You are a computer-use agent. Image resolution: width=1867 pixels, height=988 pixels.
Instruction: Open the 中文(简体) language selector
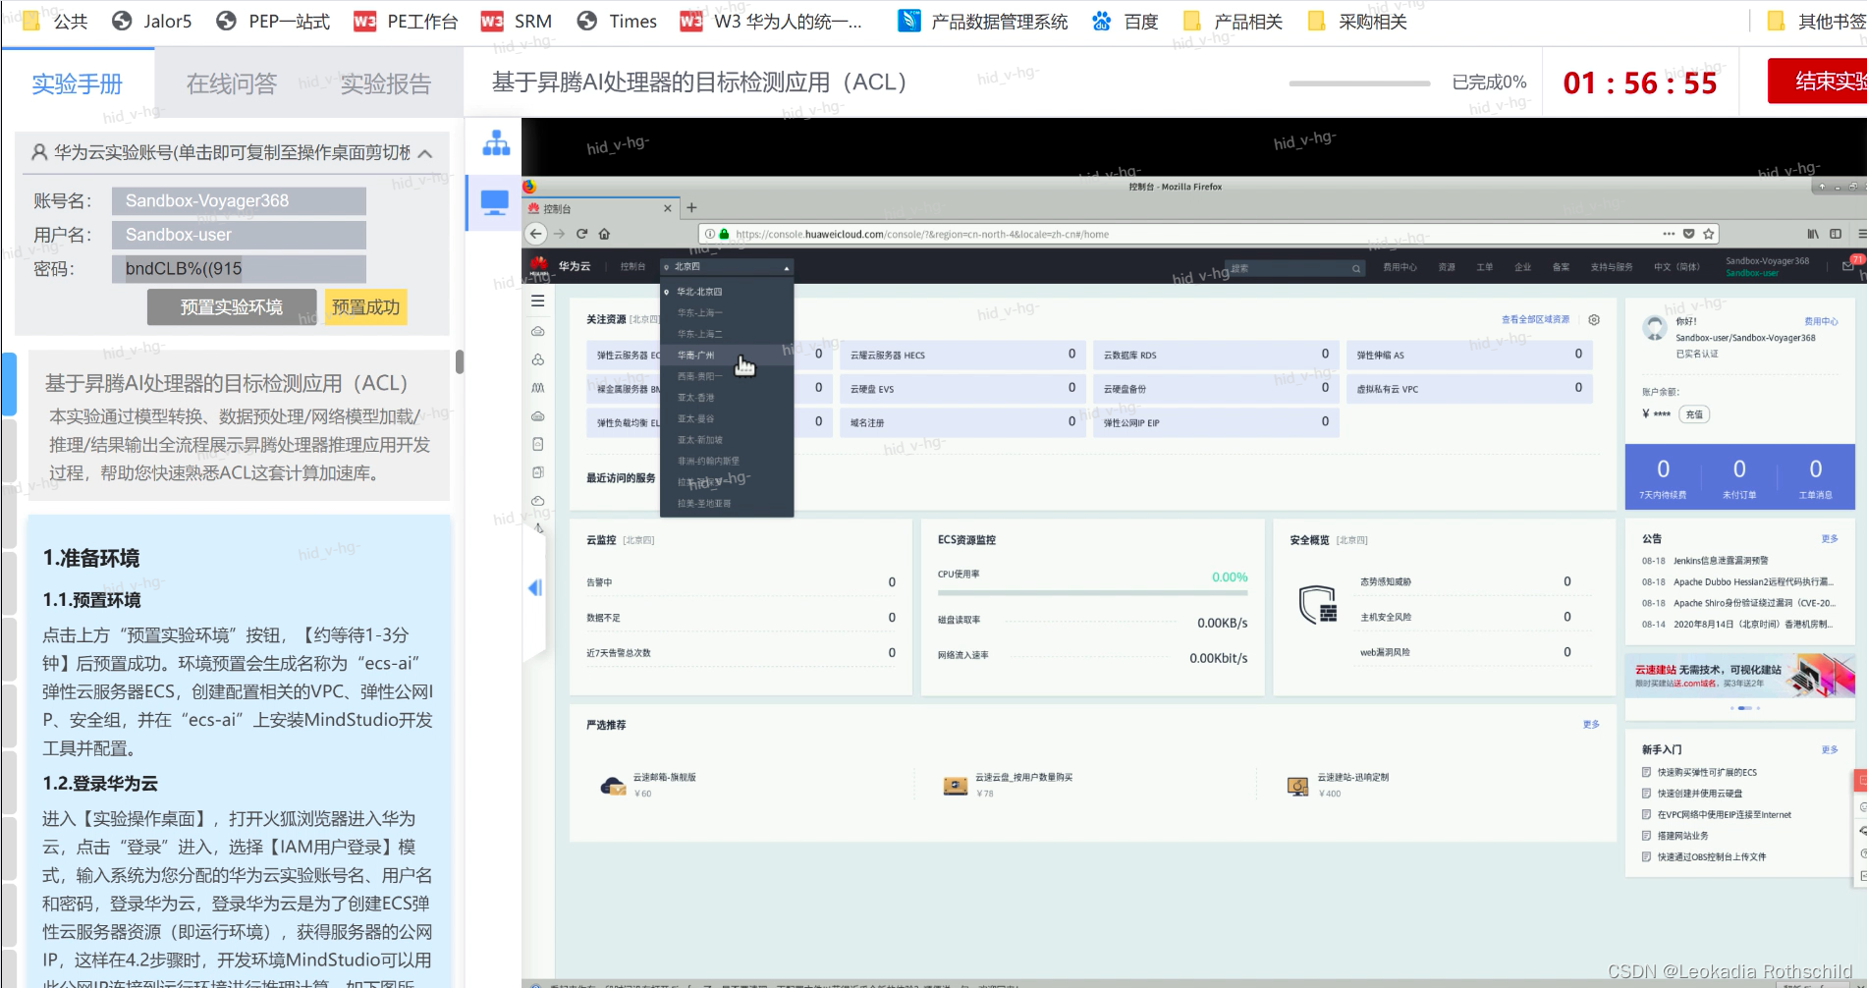(x=1676, y=267)
